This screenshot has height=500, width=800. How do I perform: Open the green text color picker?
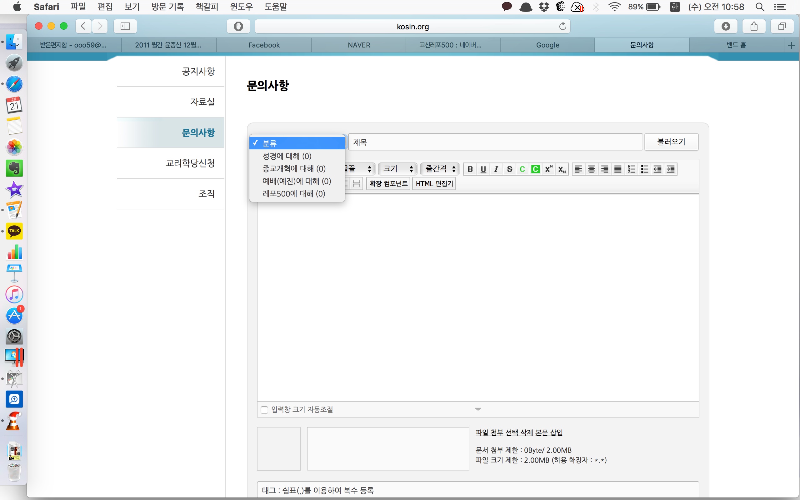(x=522, y=169)
